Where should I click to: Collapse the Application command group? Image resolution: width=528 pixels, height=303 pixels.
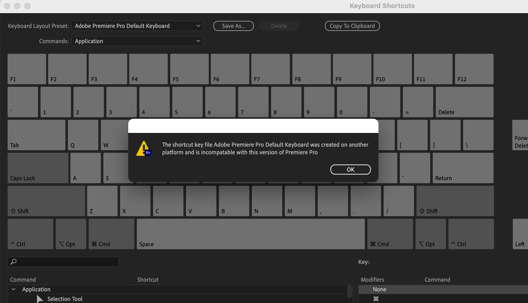pyautogui.click(x=14, y=289)
